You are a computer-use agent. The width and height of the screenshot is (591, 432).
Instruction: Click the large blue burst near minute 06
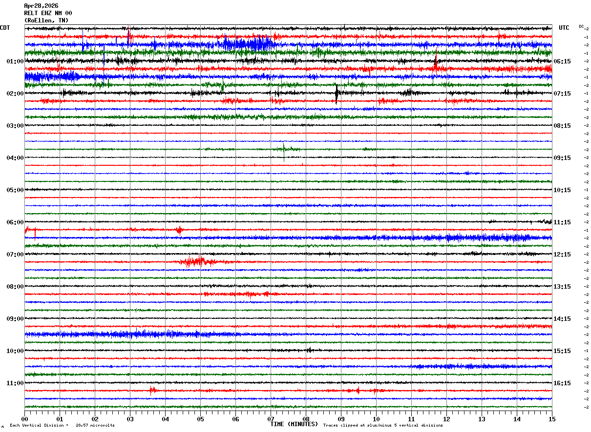click(x=247, y=44)
